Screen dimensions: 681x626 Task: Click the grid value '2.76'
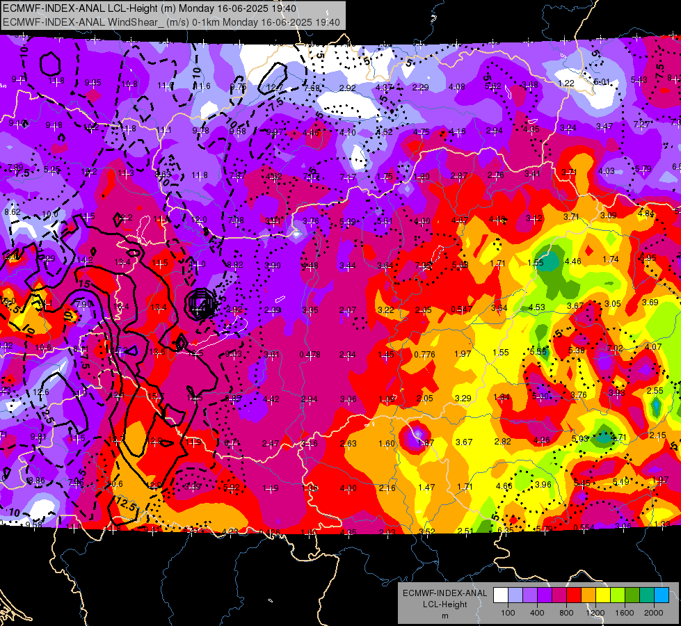pyautogui.click(x=495, y=175)
